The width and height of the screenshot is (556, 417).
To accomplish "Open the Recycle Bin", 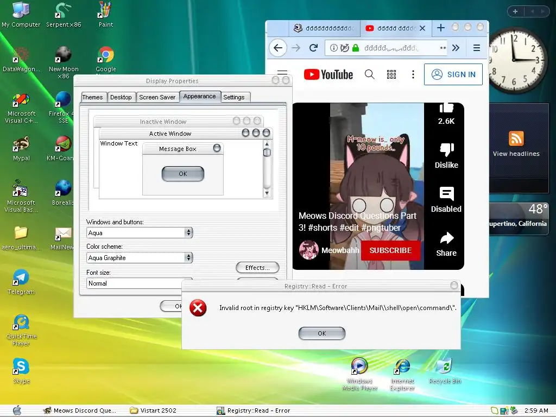I will click(445, 371).
